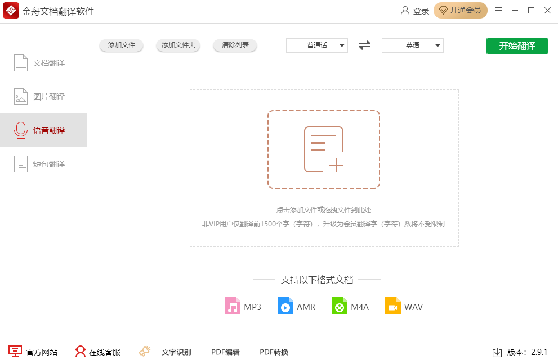Switch to 图片翻译 image translation tab
This screenshot has width=558, height=360.
tap(43, 97)
